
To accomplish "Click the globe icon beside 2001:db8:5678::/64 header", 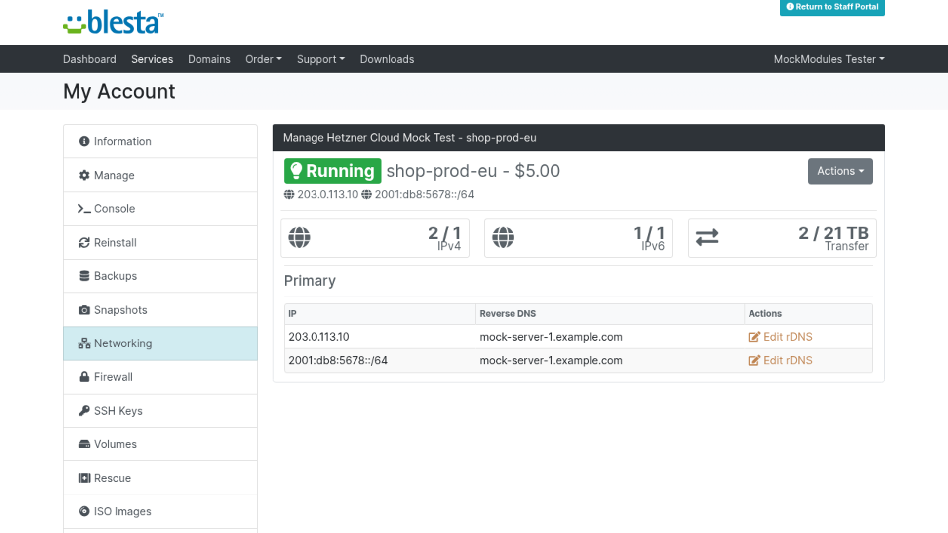I will click(x=366, y=194).
